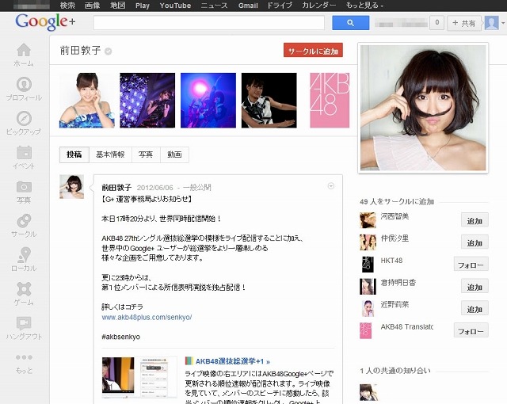Add 河西智美 with the 追加 button
The image size is (507, 404).
click(x=475, y=221)
